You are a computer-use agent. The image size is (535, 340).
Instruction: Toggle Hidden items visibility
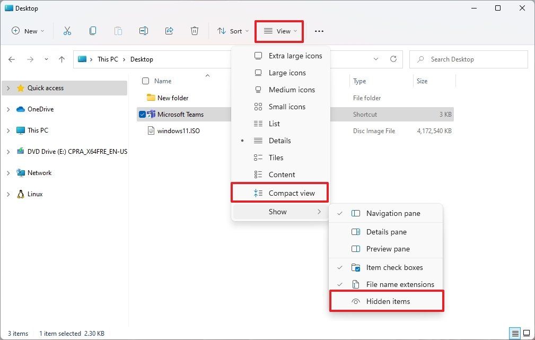click(x=388, y=301)
